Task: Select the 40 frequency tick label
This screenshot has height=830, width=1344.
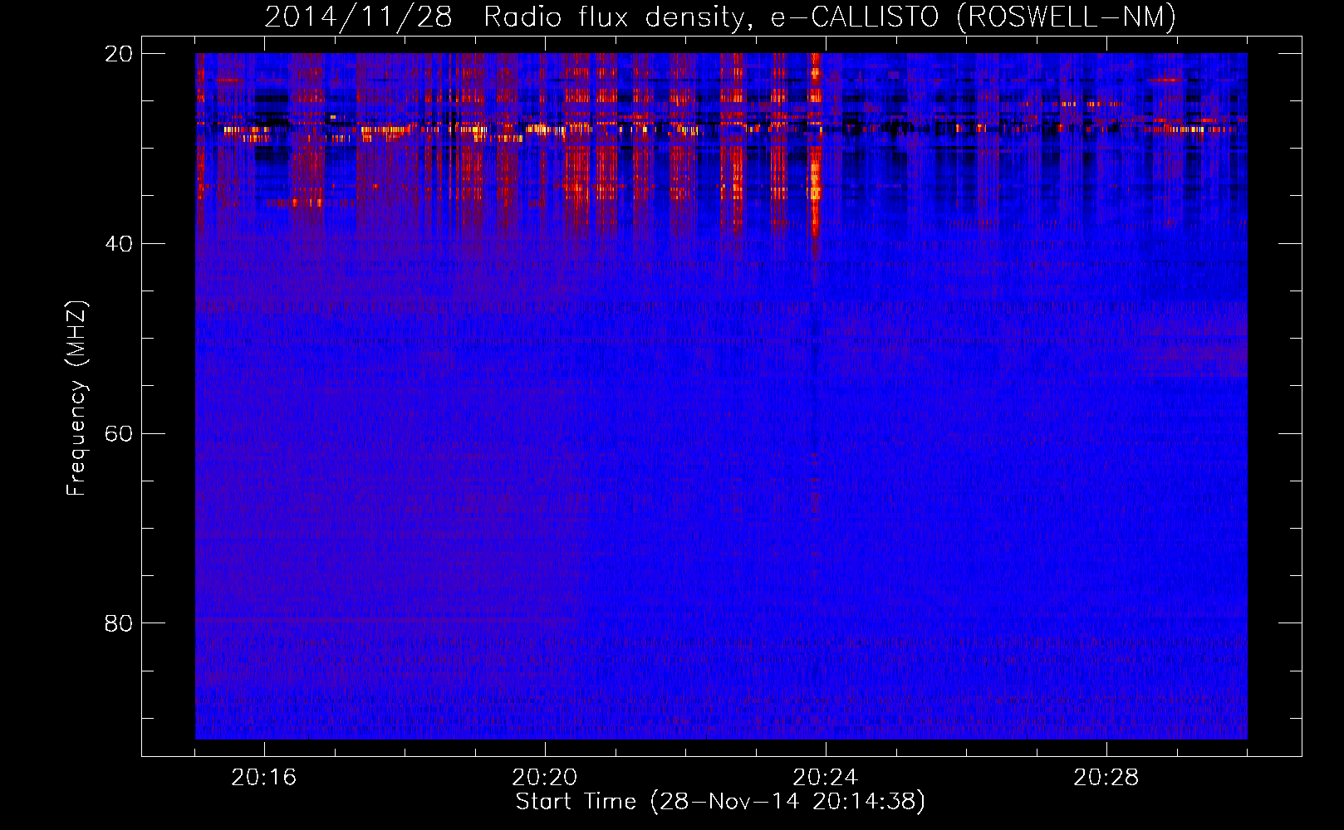Action: tap(119, 244)
